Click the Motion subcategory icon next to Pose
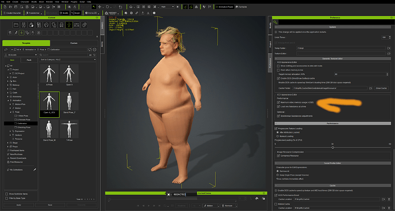This screenshot has width=395, height=211. [15, 33]
